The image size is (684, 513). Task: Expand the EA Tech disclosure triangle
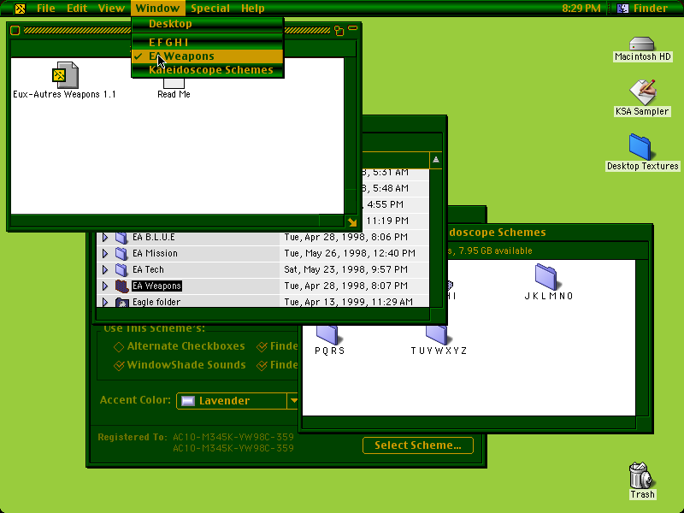point(104,269)
